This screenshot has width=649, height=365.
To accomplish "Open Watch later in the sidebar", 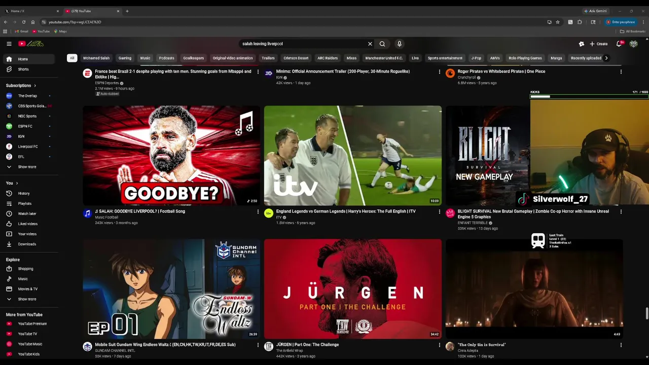I will 29,213.
